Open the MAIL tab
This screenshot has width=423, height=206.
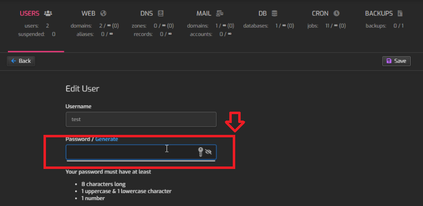pyautogui.click(x=204, y=13)
